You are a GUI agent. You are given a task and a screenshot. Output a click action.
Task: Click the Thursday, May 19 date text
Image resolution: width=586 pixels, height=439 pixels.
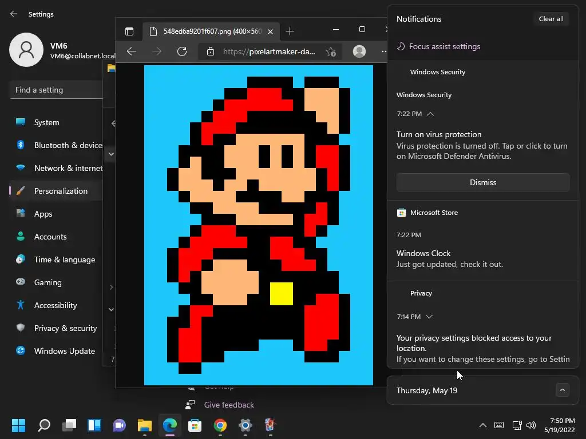pyautogui.click(x=427, y=390)
